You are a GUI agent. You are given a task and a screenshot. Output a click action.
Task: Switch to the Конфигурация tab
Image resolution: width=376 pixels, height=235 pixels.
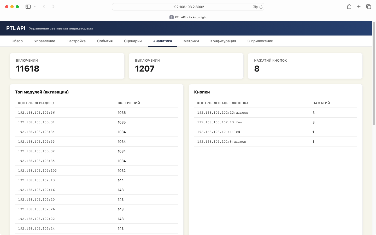[x=223, y=41]
